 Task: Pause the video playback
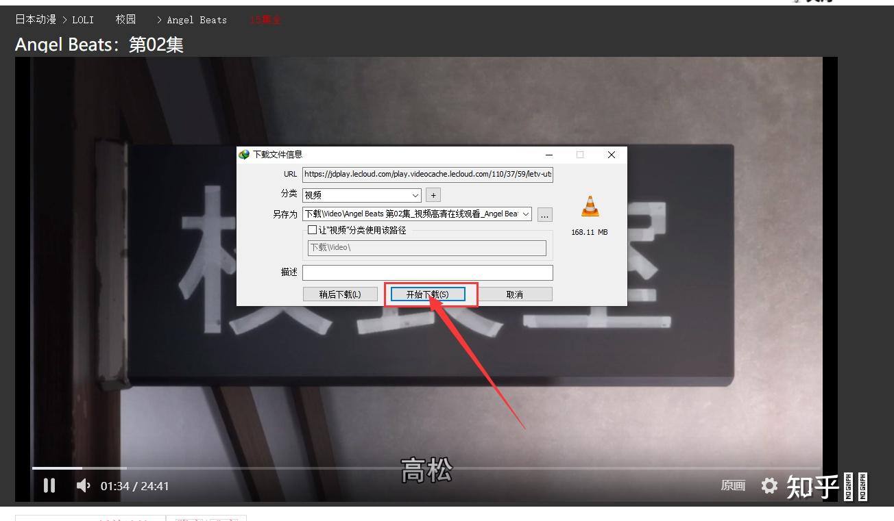(49, 485)
